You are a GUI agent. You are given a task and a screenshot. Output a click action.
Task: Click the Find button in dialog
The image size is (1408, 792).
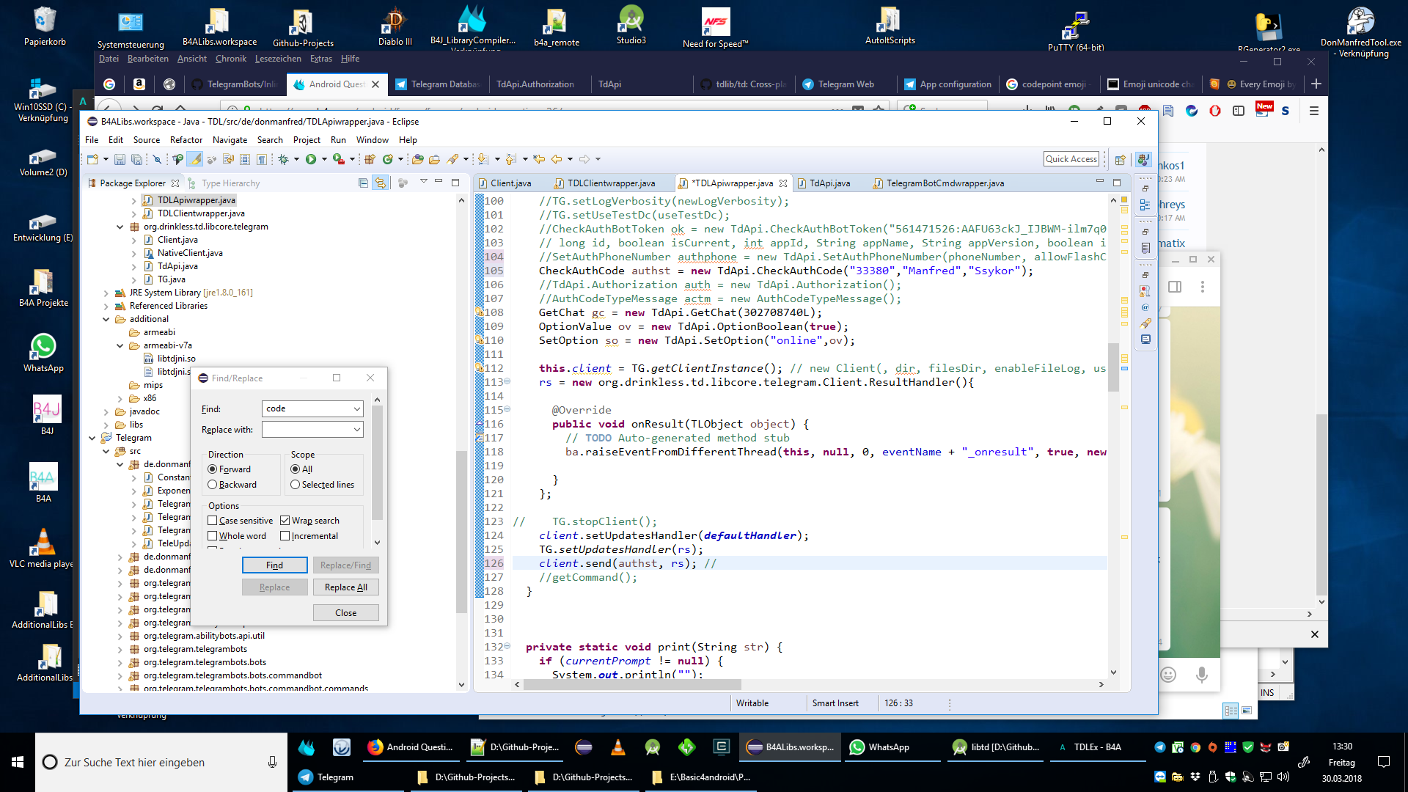click(x=274, y=565)
